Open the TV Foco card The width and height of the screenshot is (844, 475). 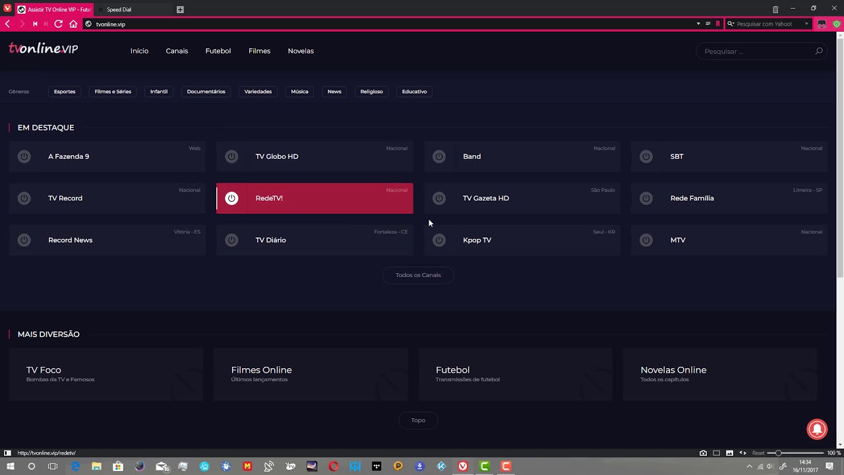(106, 374)
